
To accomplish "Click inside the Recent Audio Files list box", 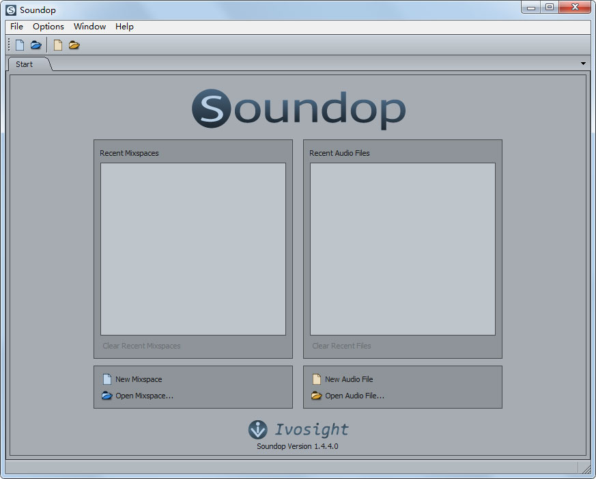I will (403, 249).
